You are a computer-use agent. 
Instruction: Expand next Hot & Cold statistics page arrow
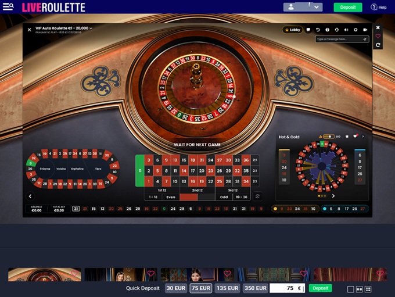coord(333,196)
